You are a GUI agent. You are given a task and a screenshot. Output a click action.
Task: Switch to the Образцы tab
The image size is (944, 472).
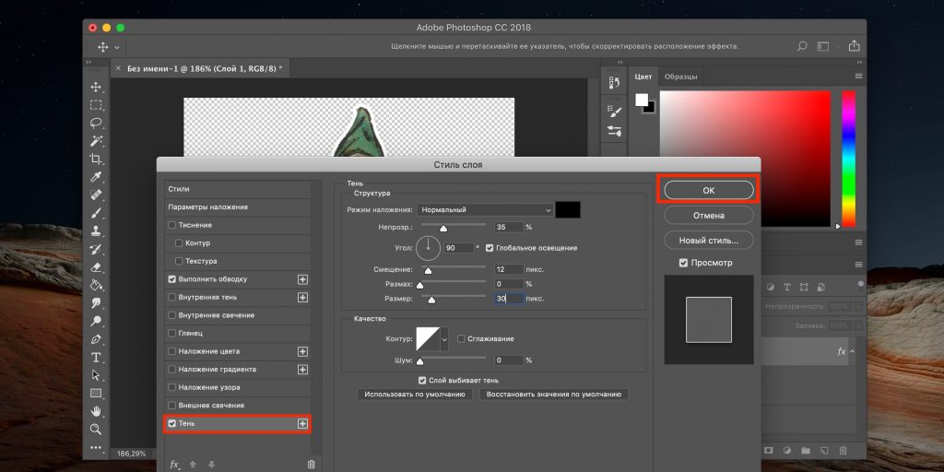[x=681, y=77]
